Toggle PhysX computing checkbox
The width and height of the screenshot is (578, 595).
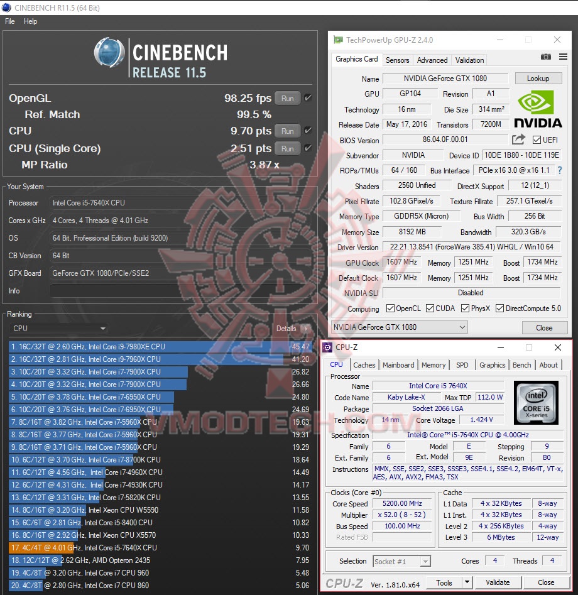click(x=465, y=308)
